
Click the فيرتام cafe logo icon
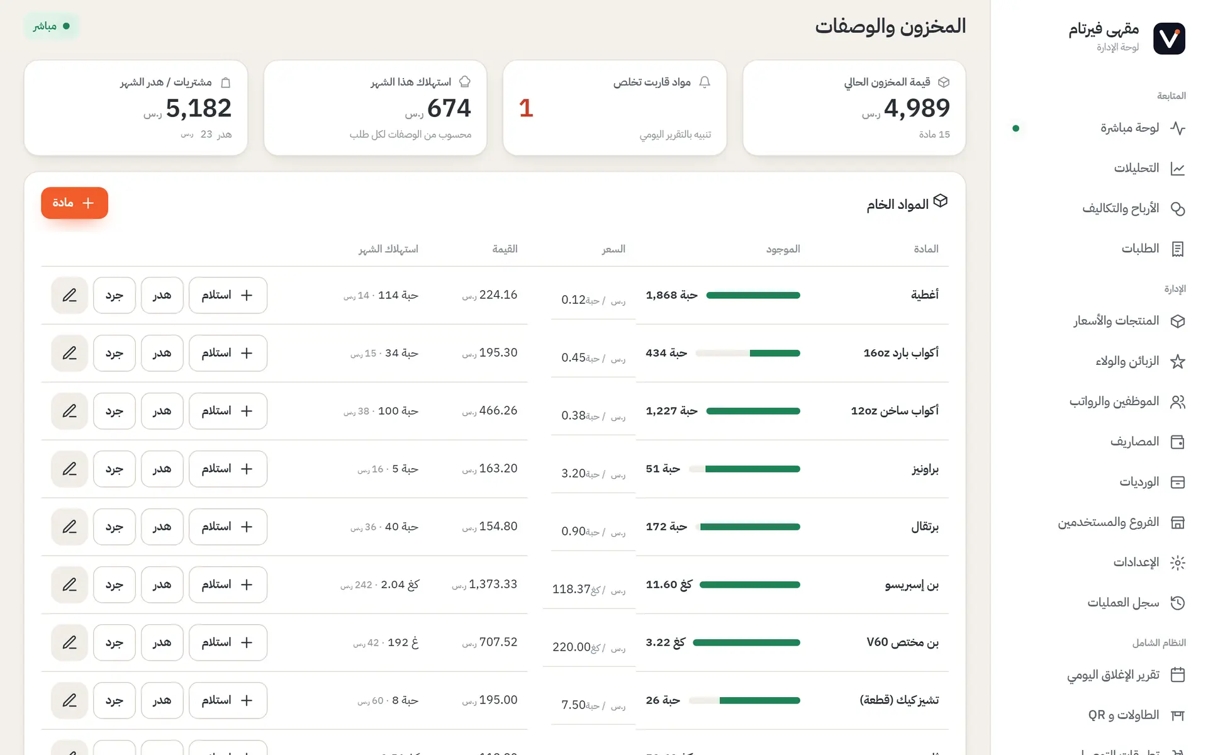pyautogui.click(x=1169, y=38)
